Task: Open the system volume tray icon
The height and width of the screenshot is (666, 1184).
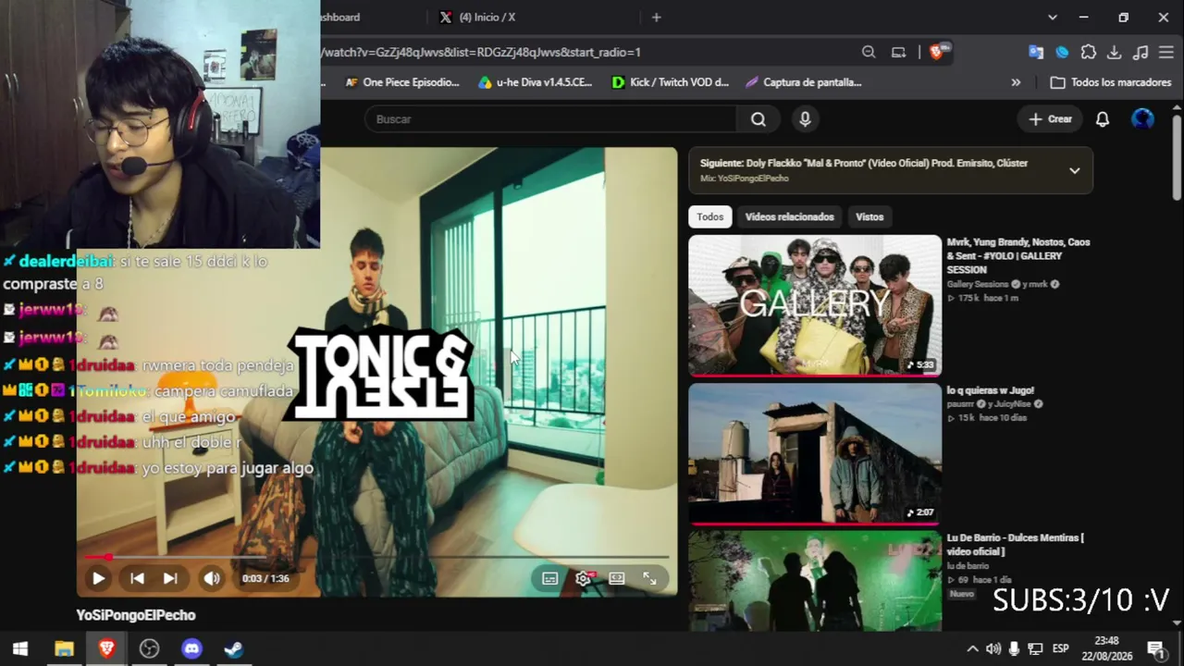Action: click(993, 648)
